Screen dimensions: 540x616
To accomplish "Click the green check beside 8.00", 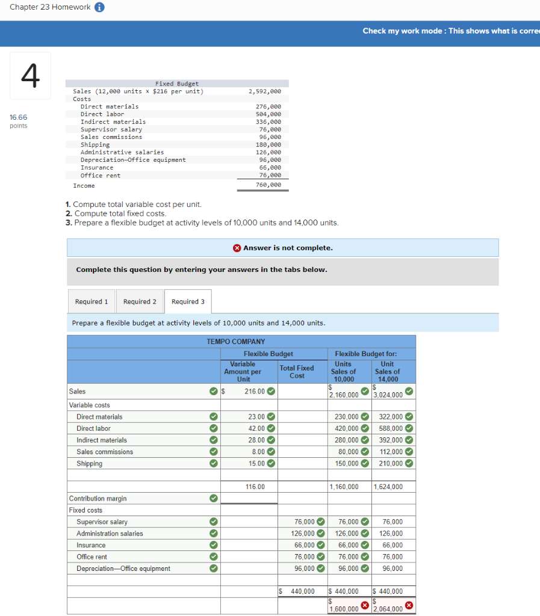I will (271, 452).
